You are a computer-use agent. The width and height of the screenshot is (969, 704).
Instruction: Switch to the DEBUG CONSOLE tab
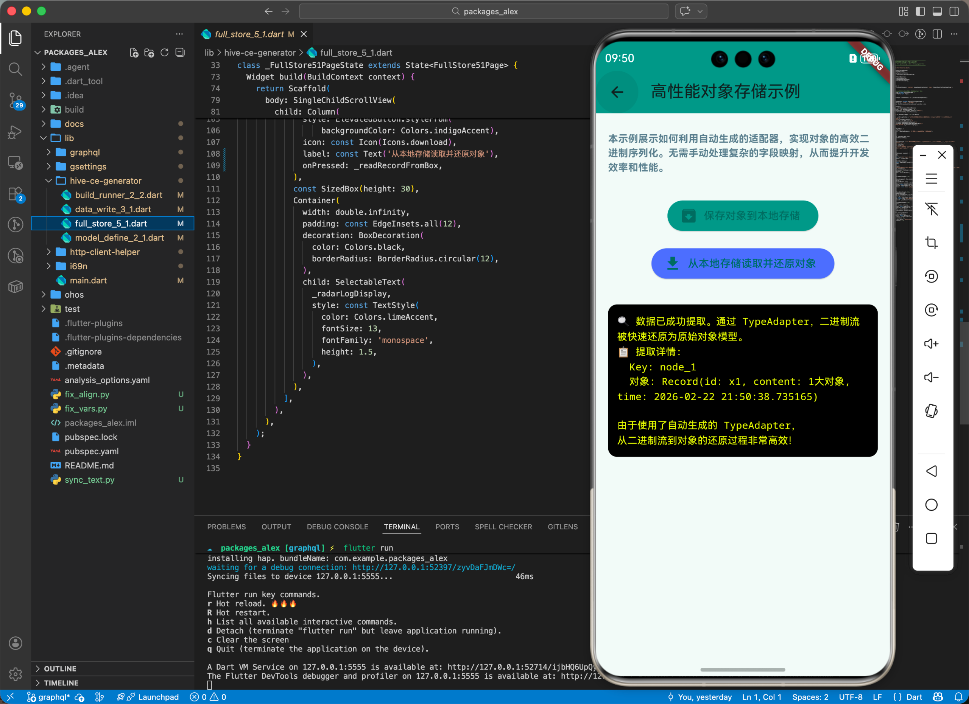pos(337,527)
